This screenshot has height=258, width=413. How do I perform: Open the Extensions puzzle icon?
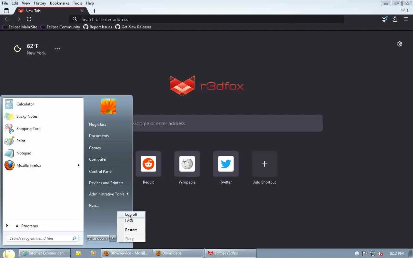coord(395,19)
